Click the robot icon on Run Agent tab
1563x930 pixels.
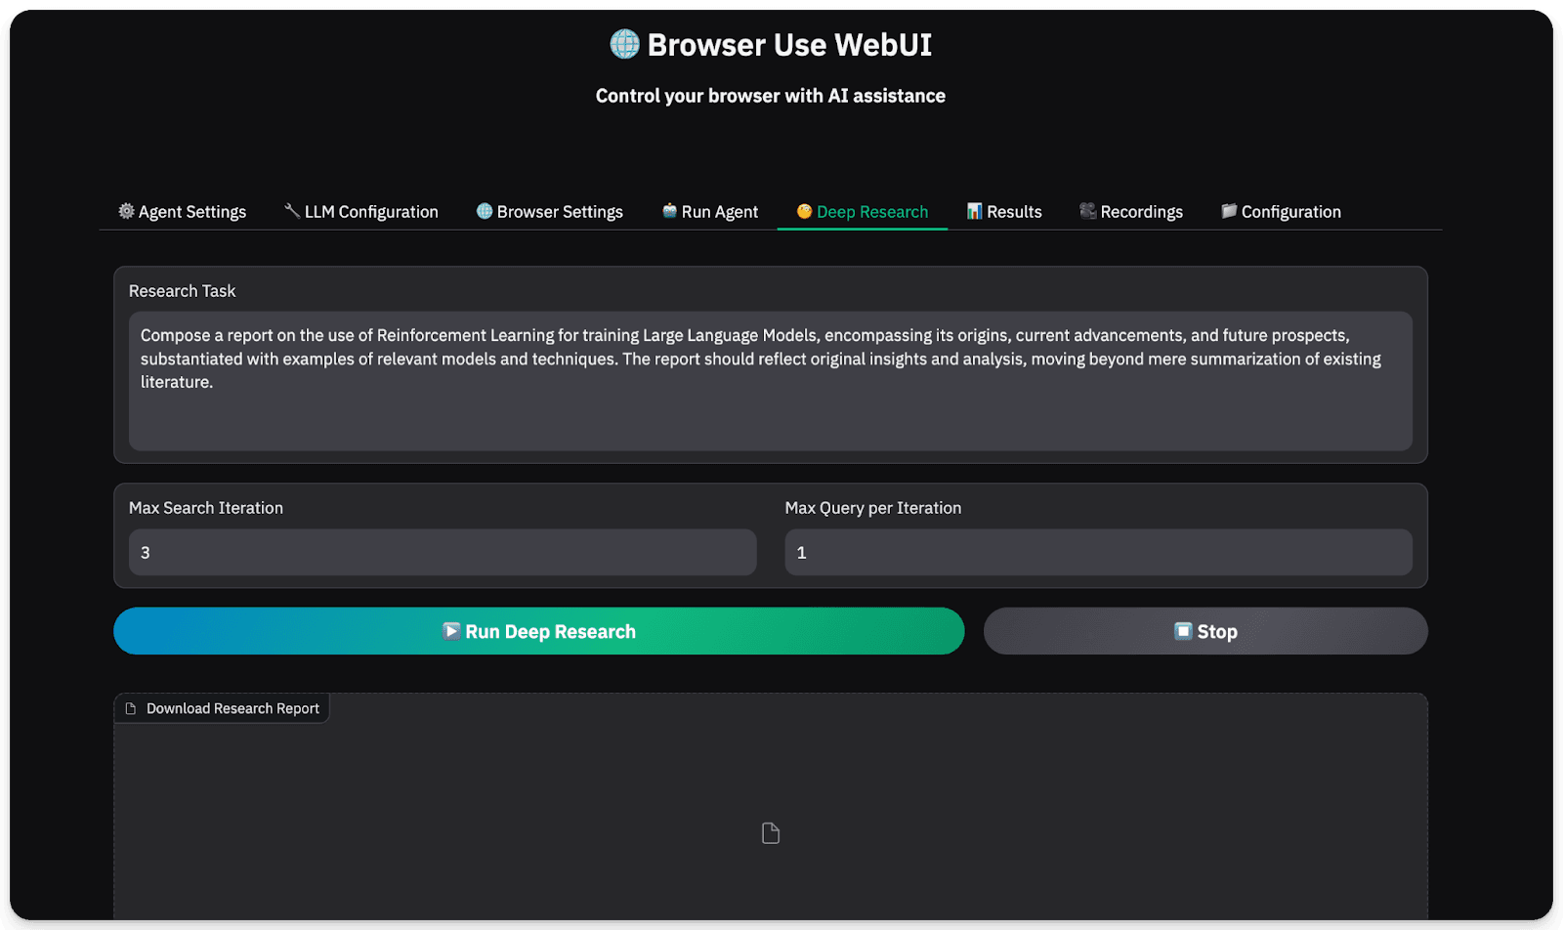point(669,211)
